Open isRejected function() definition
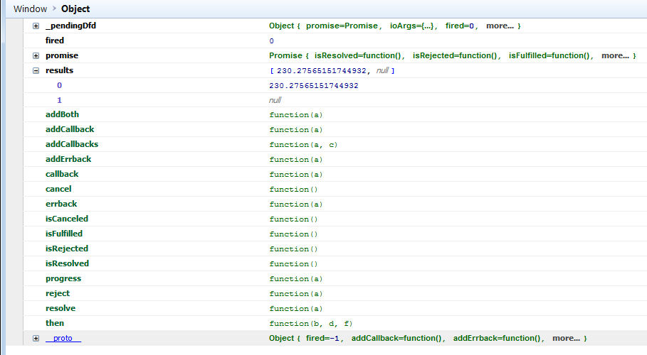 tap(293, 248)
